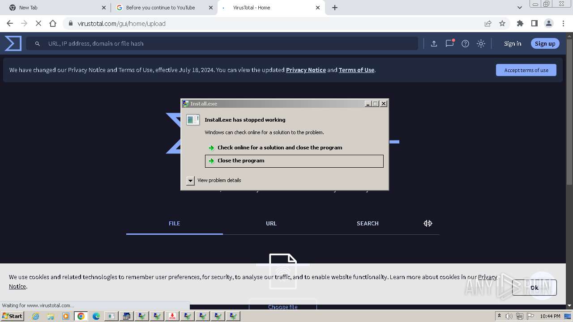Dismiss cookie notice with Ok button
The image size is (573, 322).
pyautogui.click(x=535, y=288)
